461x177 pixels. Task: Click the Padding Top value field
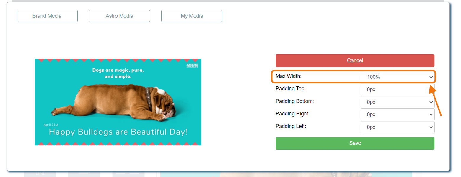pyautogui.click(x=397, y=89)
